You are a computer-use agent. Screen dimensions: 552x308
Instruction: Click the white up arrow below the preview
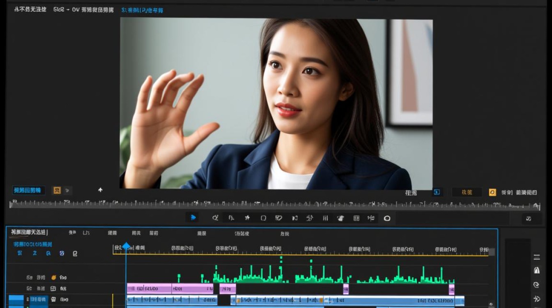(100, 190)
